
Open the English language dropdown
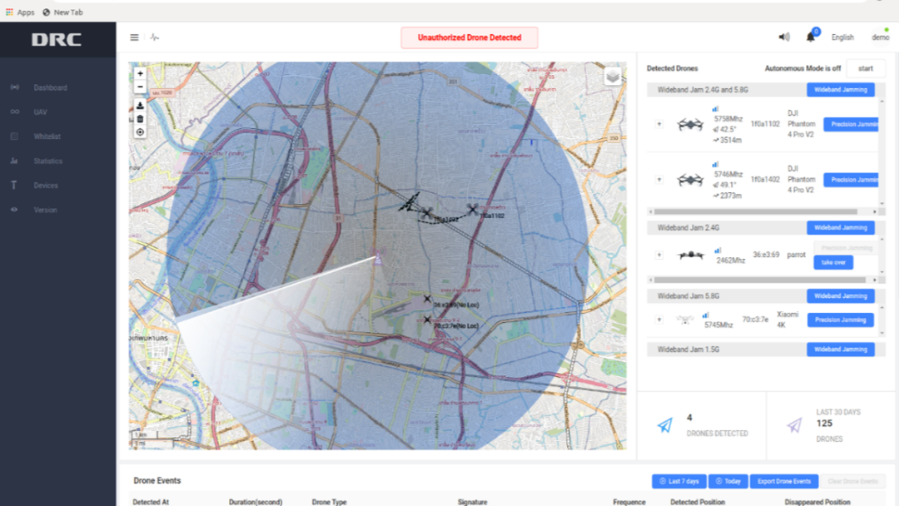pyautogui.click(x=843, y=37)
